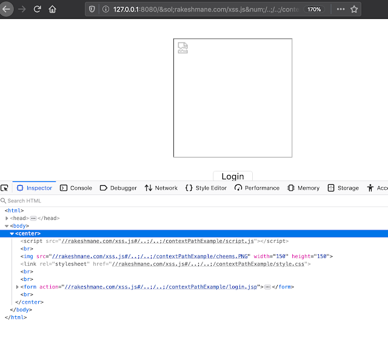Open the Network tab
This screenshot has width=388, height=338.
pyautogui.click(x=161, y=188)
